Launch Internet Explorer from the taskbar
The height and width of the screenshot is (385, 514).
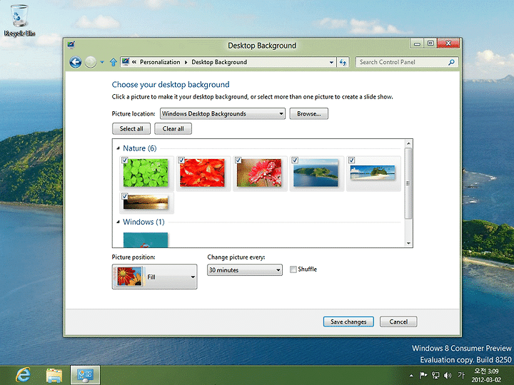click(x=23, y=375)
